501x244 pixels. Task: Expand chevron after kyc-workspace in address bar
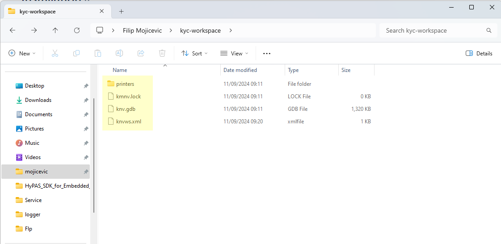coord(231,30)
